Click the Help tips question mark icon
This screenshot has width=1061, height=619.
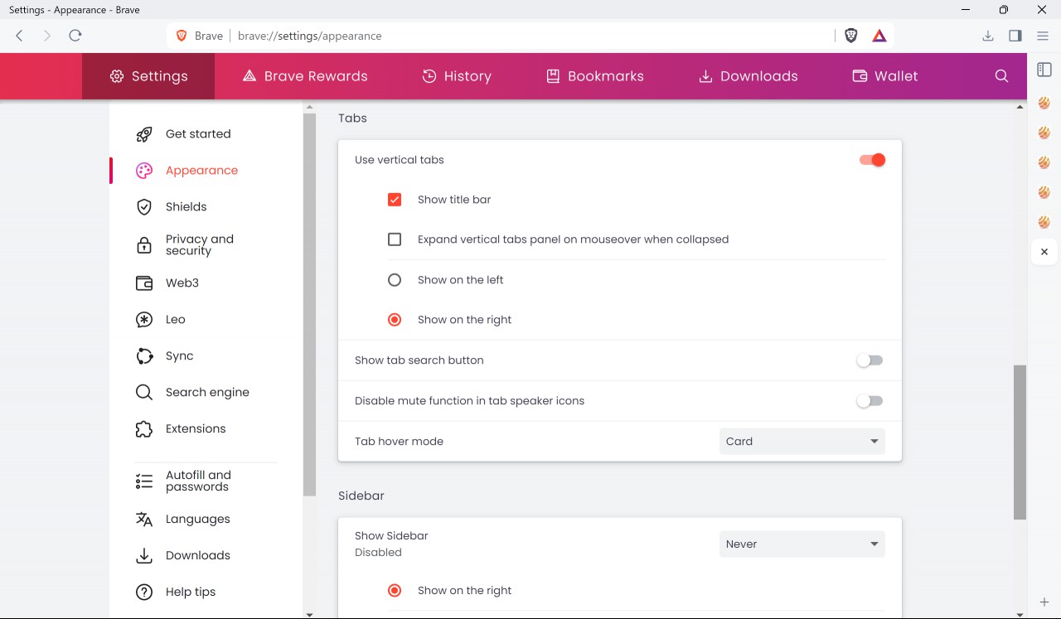(144, 592)
